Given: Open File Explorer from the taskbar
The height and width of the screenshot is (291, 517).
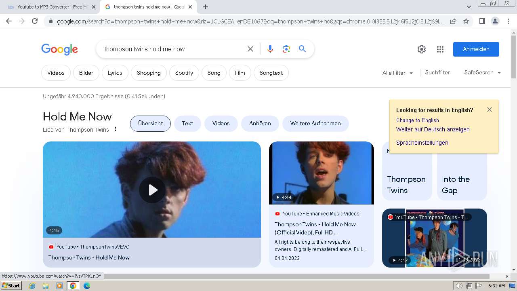Looking at the screenshot, I should (x=46, y=286).
